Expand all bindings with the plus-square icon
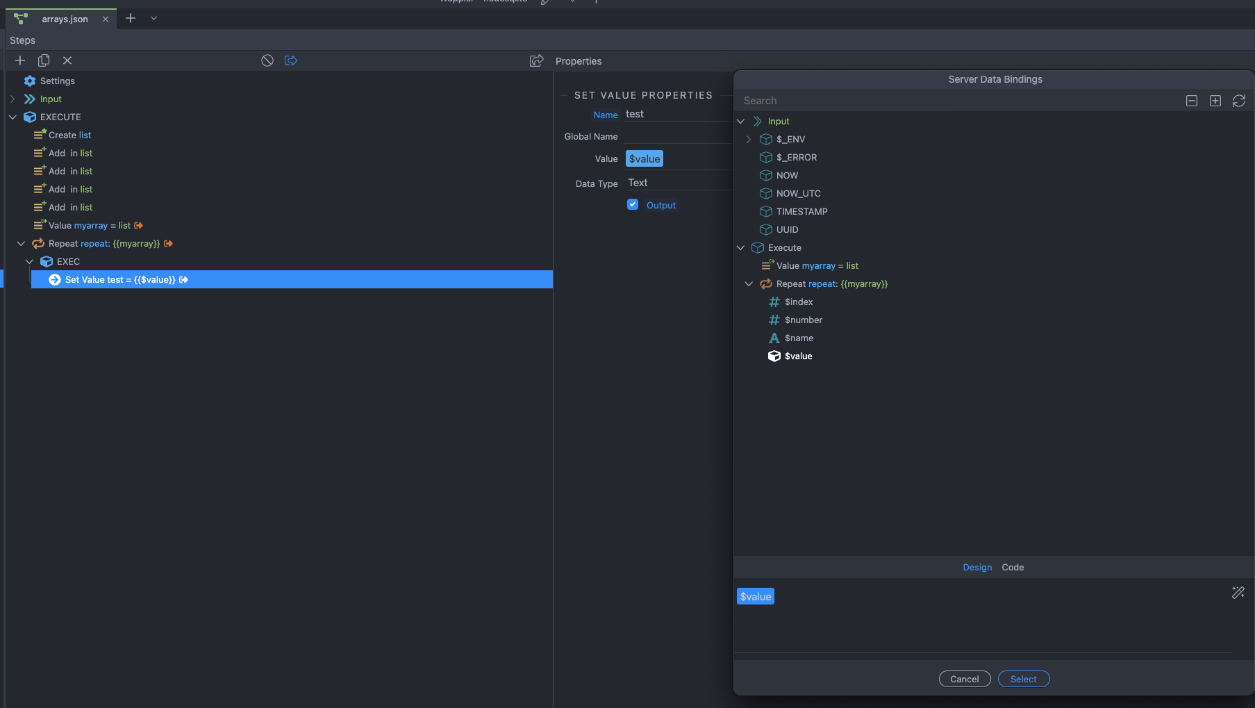 (1215, 101)
